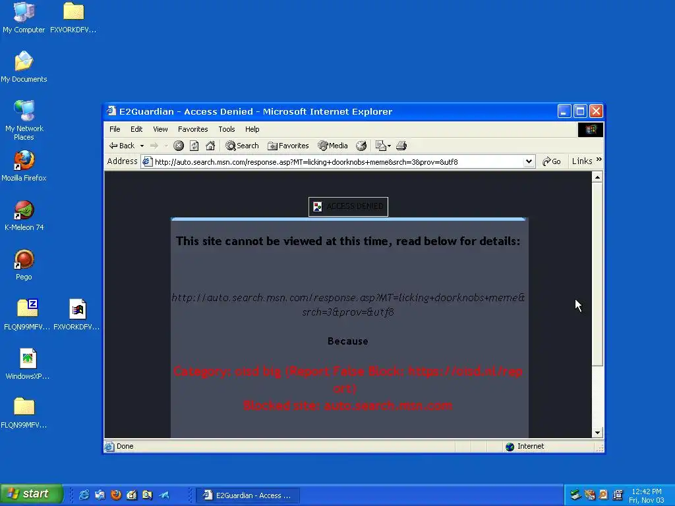Click the orange system tray icon
Image resolution: width=675 pixels, height=506 pixels.
click(604, 495)
